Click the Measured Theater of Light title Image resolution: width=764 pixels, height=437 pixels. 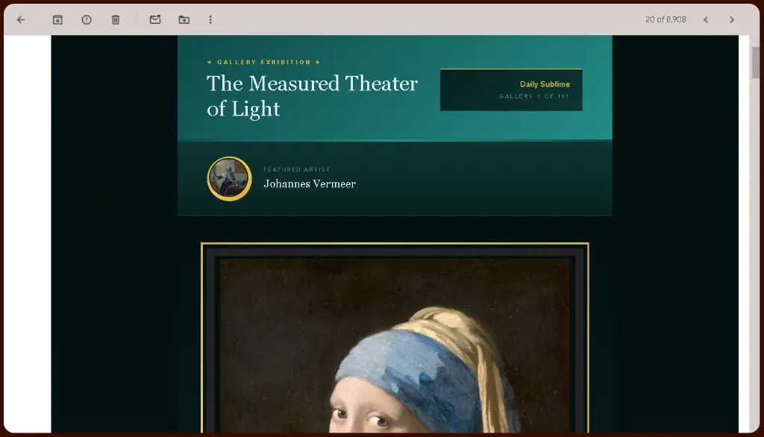[x=312, y=95]
